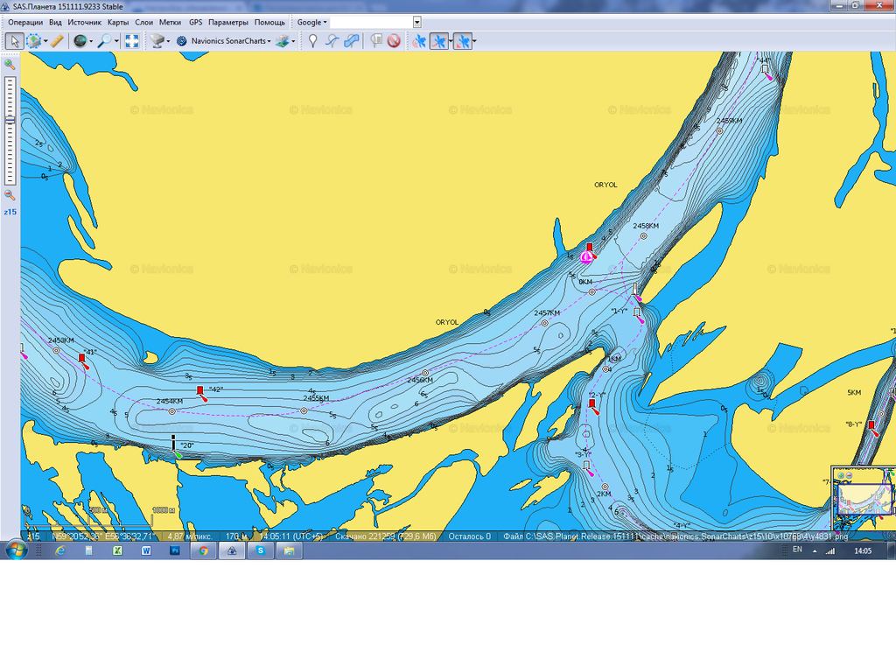Open the Параметры menu
This screenshot has height=645, width=896.
(228, 22)
